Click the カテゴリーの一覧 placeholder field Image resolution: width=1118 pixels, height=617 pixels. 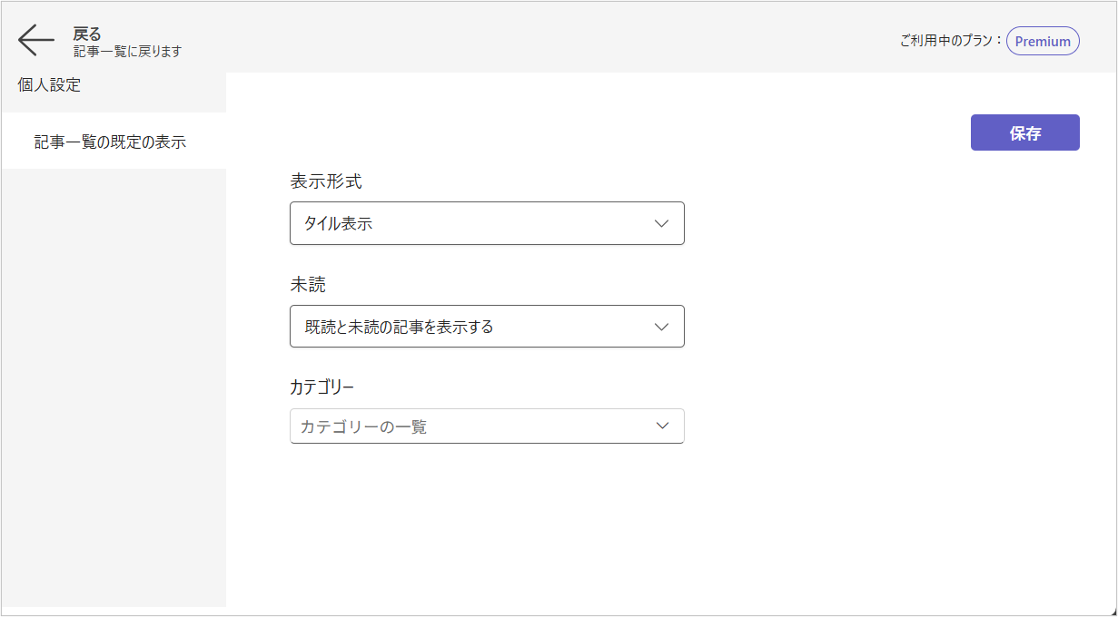point(454,426)
